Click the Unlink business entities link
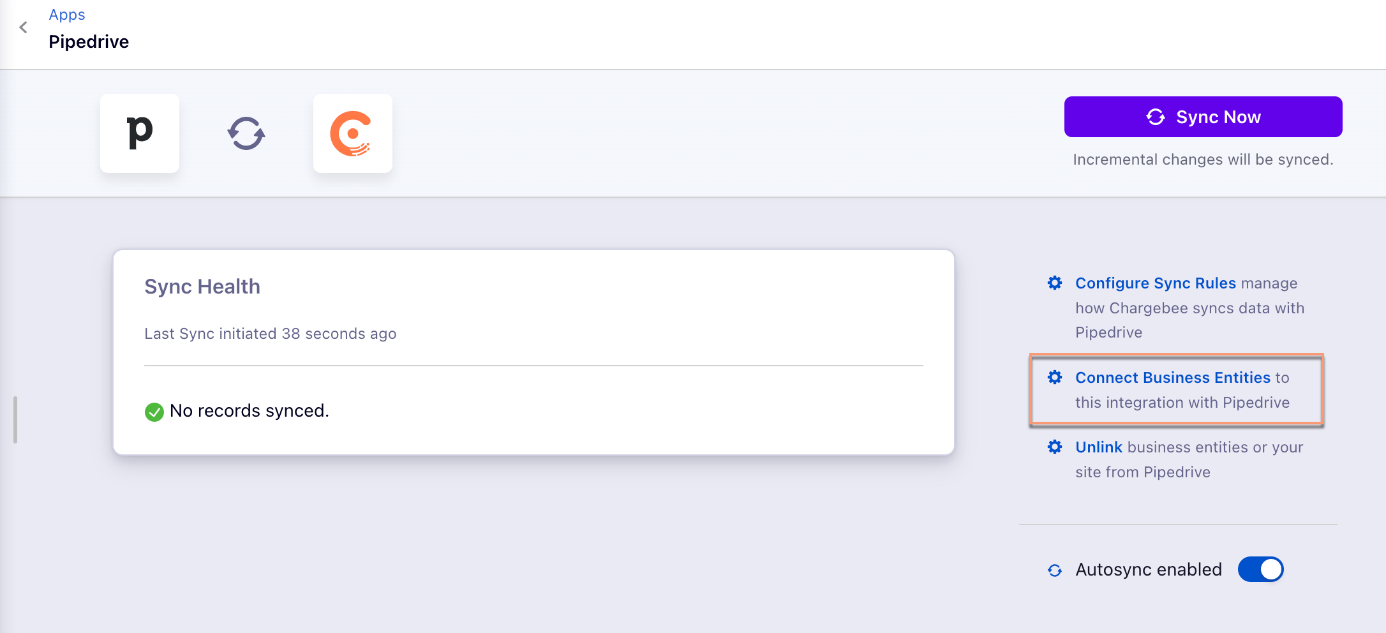Viewport: 1386px width, 633px height. tap(1098, 447)
